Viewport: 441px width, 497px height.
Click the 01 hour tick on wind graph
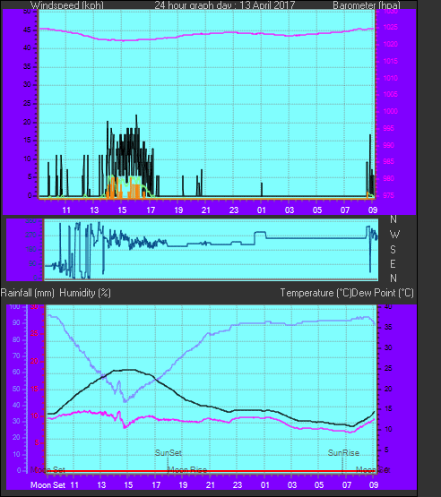coord(262,210)
